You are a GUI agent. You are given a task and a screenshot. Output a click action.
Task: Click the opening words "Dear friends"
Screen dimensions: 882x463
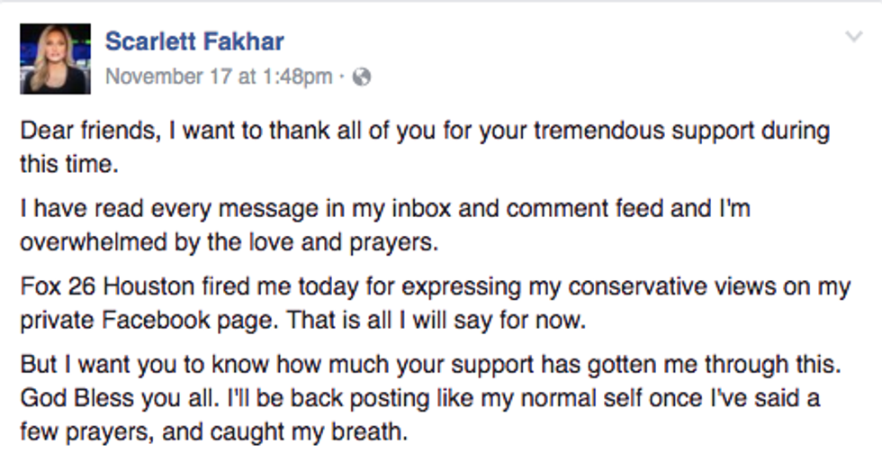point(75,131)
